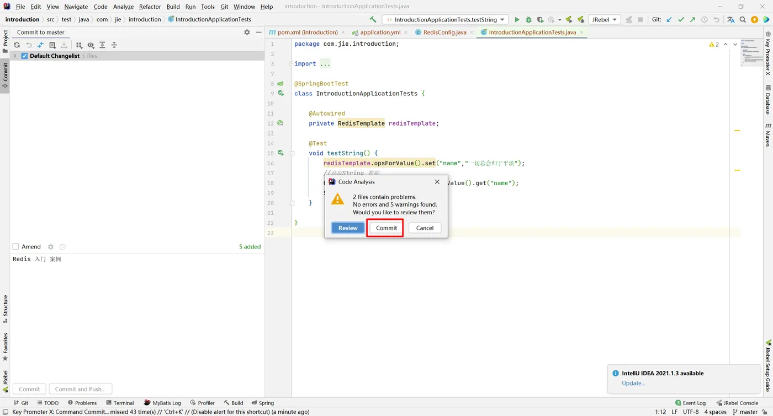Click into the commit message text area

click(x=137, y=317)
